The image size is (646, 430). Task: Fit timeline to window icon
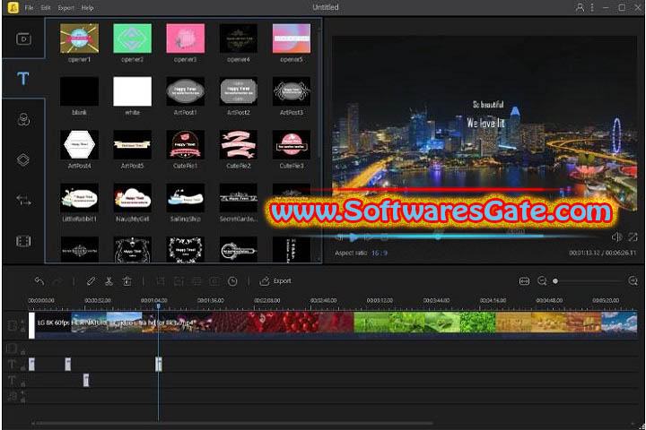(524, 281)
